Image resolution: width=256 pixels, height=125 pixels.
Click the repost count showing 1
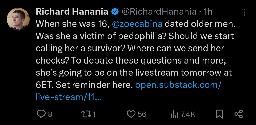(x=94, y=114)
